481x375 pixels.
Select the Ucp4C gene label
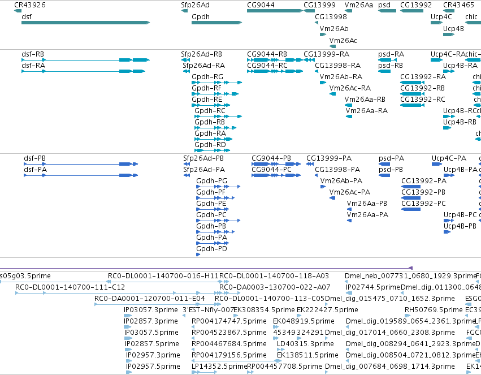[441, 17]
